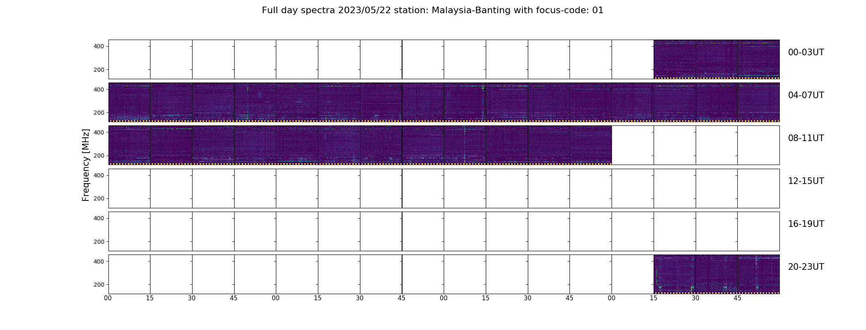
Task: Click the '00-03UT' row label
Action: click(806, 52)
